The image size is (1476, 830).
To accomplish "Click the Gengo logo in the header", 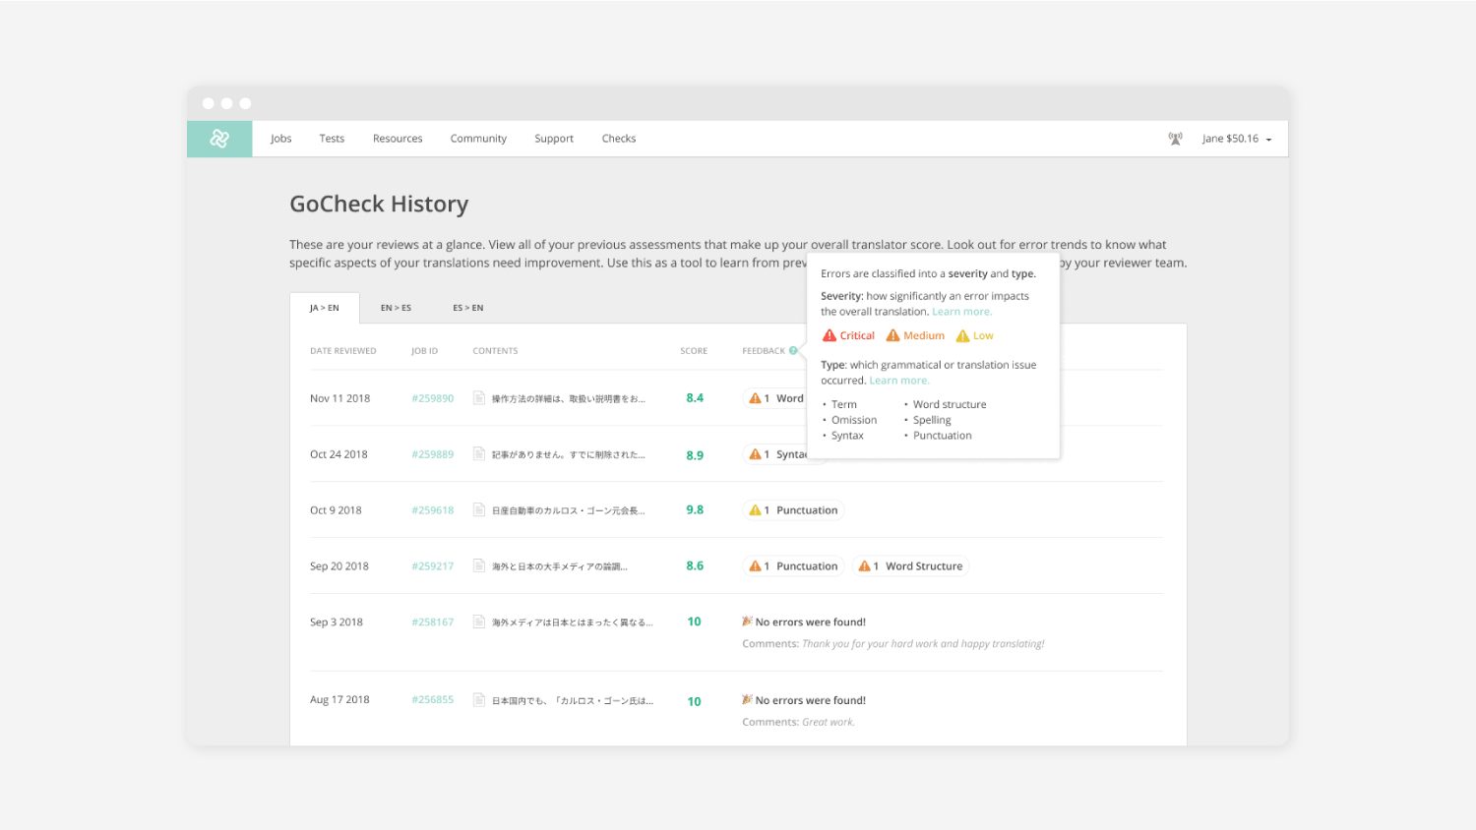I will tap(219, 139).
